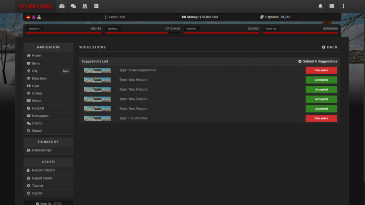The image size is (365, 205).
Task: Click the red crown status icon
Action: coord(28,17)
